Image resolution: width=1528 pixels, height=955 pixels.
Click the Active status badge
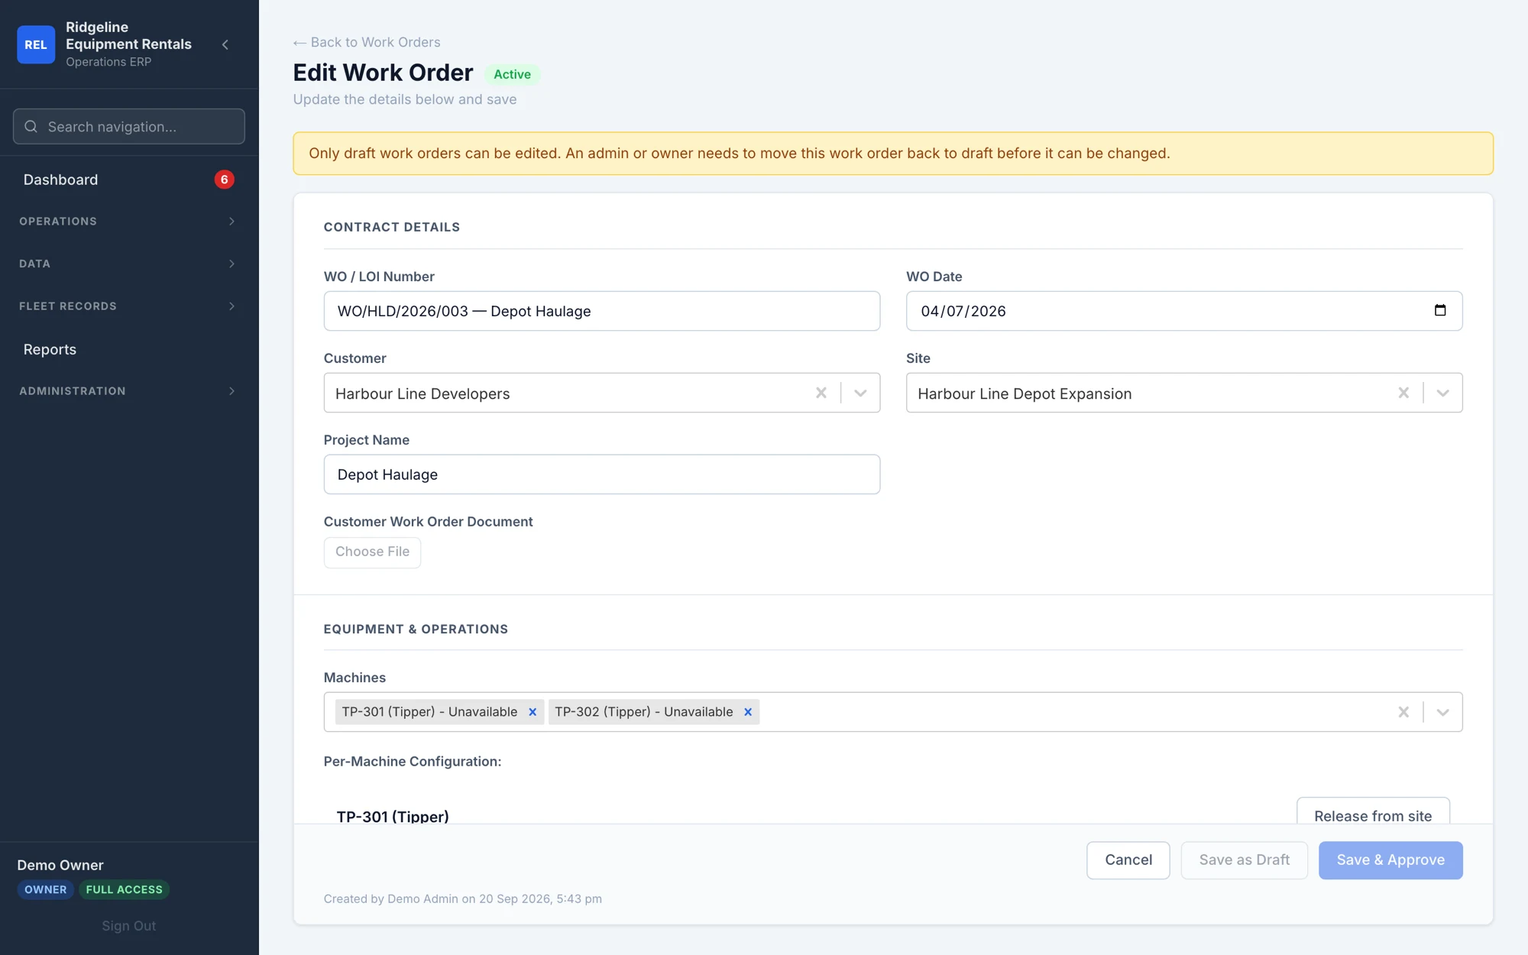[x=512, y=74]
